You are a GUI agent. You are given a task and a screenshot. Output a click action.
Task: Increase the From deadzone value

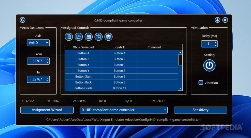coord(47,60)
